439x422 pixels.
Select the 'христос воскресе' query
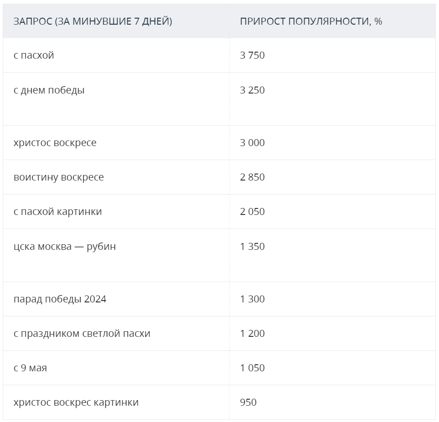coord(55,143)
